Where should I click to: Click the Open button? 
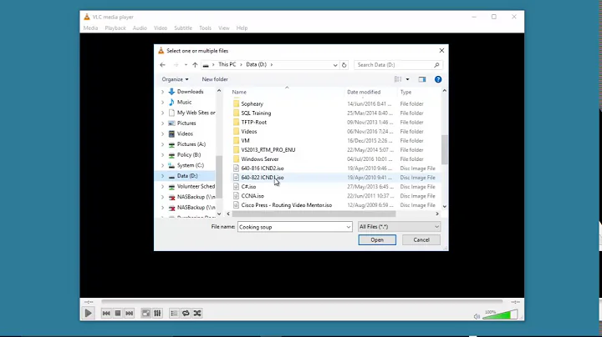(x=377, y=239)
